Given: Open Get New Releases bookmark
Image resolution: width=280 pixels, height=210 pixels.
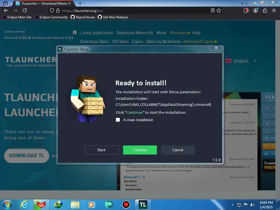Looking at the screenshot, I should click(113, 17).
